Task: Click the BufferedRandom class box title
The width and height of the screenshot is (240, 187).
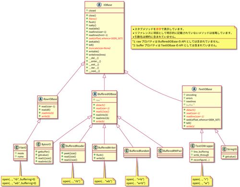Action: tap(139, 151)
